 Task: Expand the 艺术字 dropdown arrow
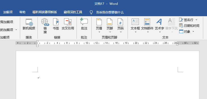click(160, 32)
